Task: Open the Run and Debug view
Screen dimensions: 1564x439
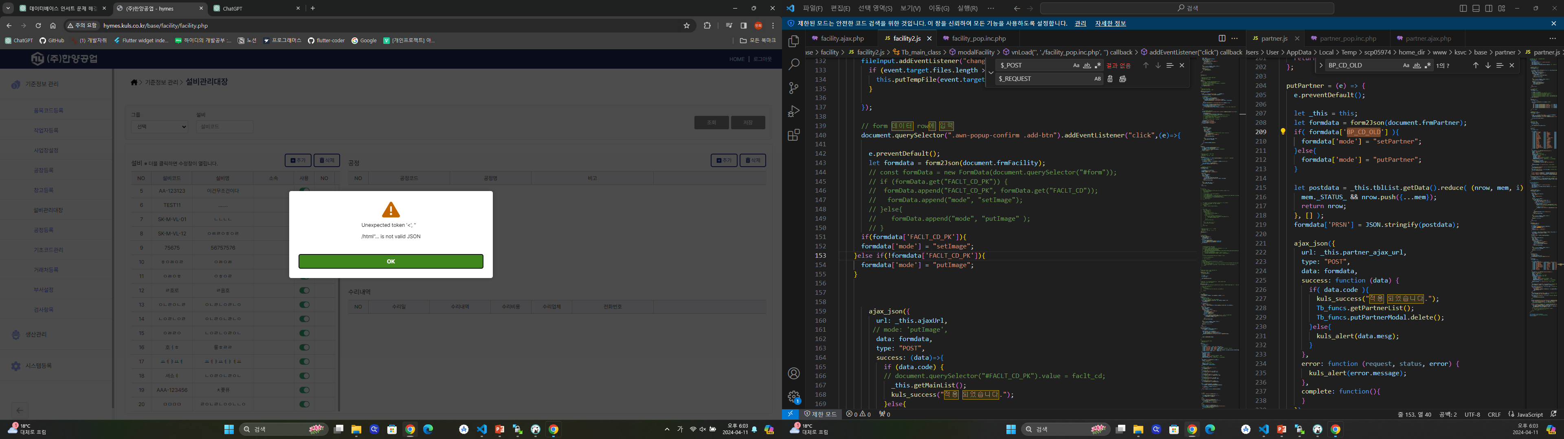Action: [x=793, y=111]
